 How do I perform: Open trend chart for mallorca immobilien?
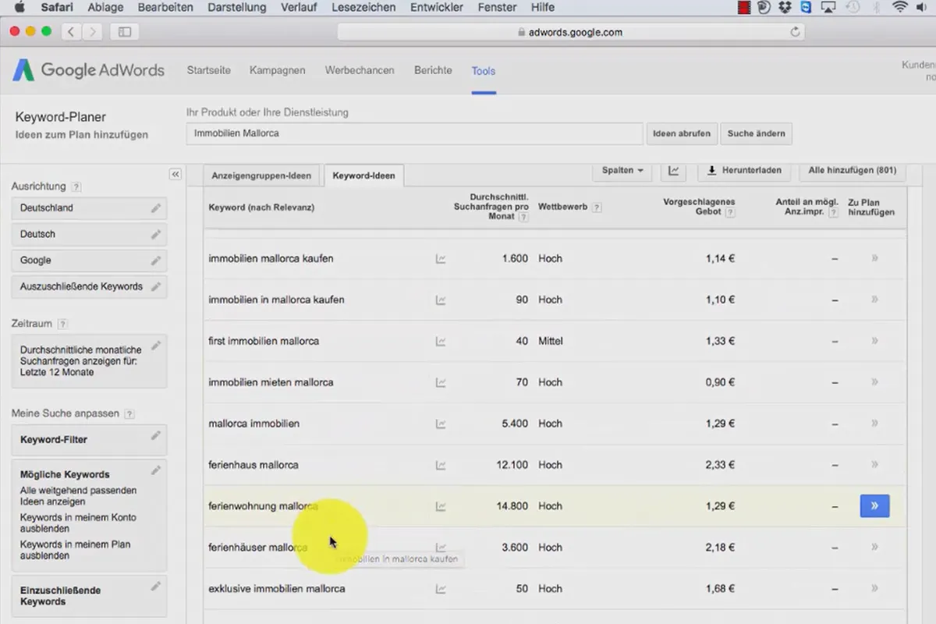pyautogui.click(x=441, y=424)
